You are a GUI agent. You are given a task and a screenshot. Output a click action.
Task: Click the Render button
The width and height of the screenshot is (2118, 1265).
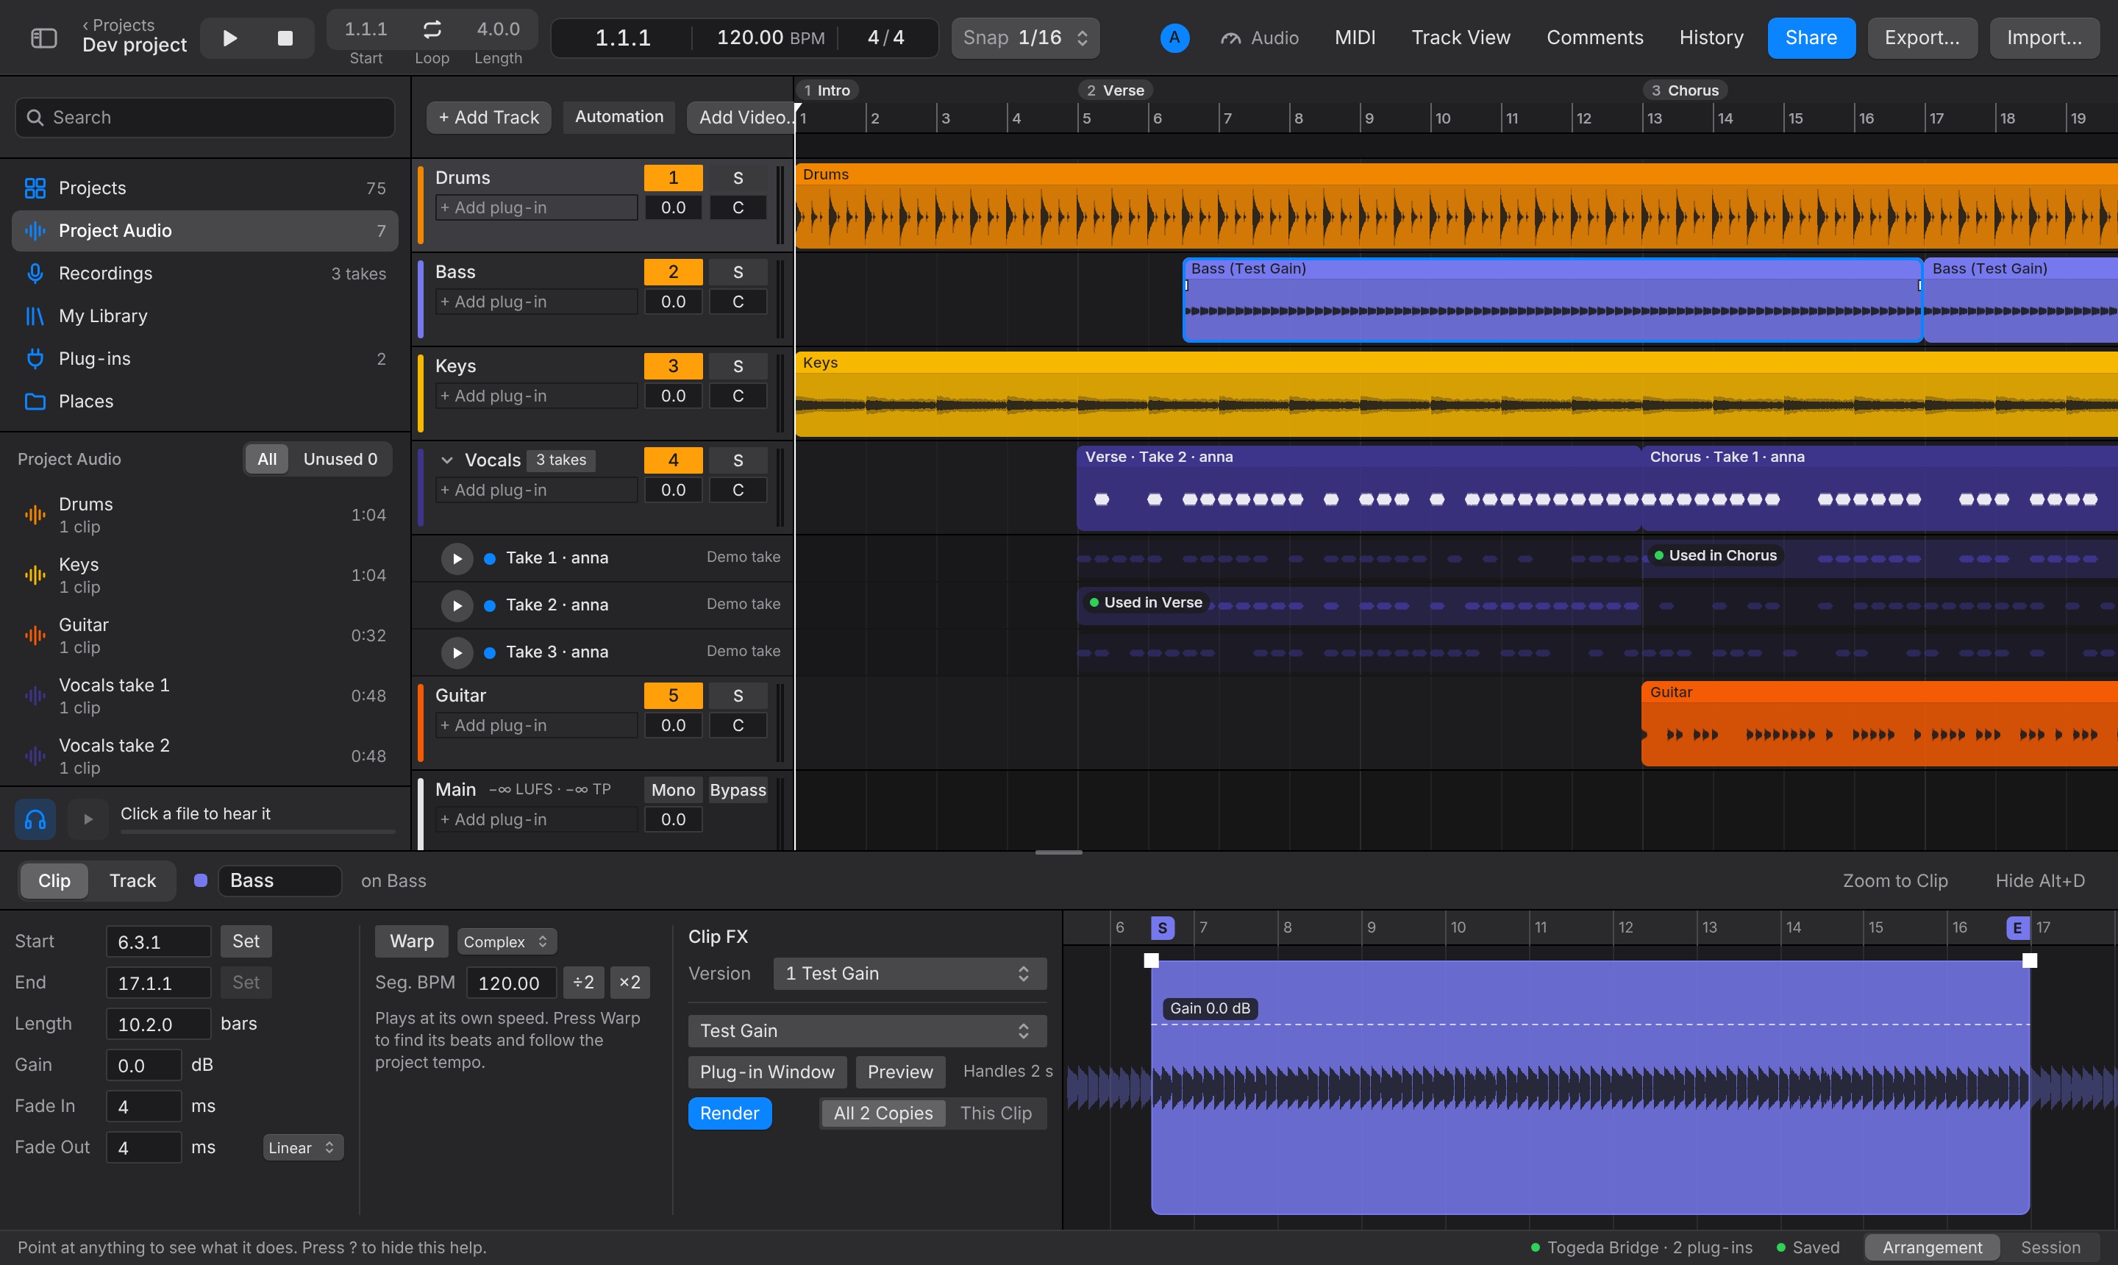[729, 1113]
